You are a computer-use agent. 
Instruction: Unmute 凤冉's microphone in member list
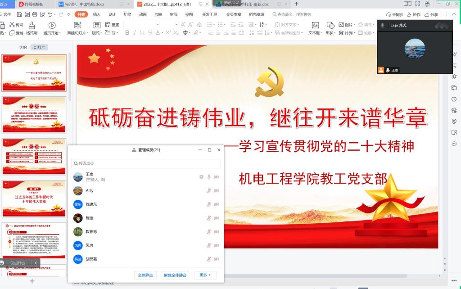(209, 245)
